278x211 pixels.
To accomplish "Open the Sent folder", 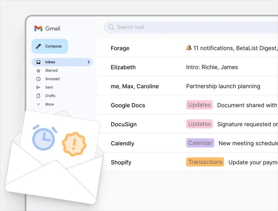I will pos(49,87).
